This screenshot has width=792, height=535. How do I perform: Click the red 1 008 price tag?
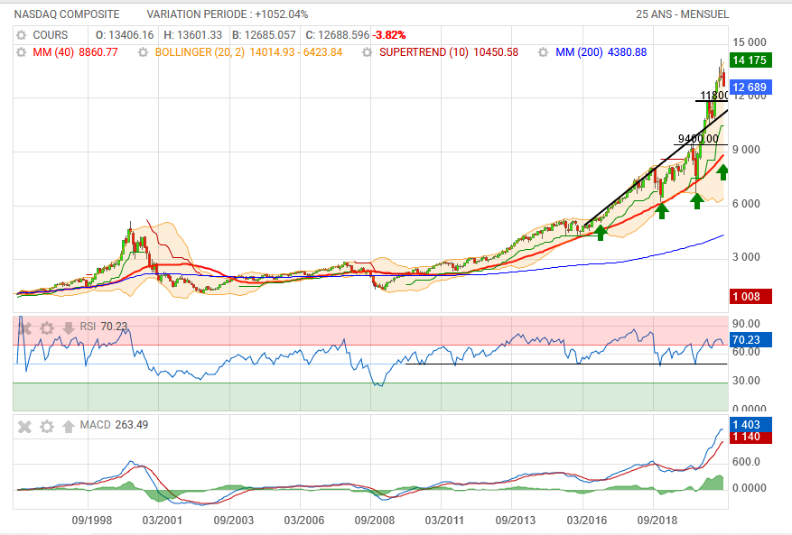[x=750, y=296]
